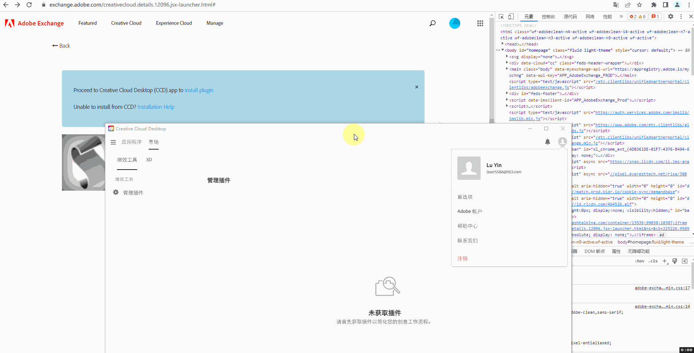This screenshot has height=353, width=694.
Task: Toggle rendering emulations paintbrush icon in Styles
Action: 675,261
